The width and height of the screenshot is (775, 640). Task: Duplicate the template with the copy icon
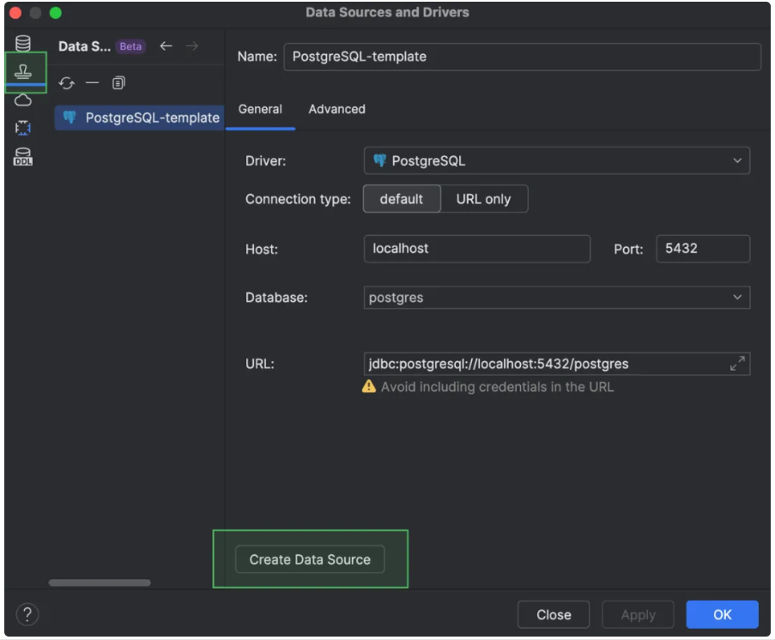[x=118, y=83]
